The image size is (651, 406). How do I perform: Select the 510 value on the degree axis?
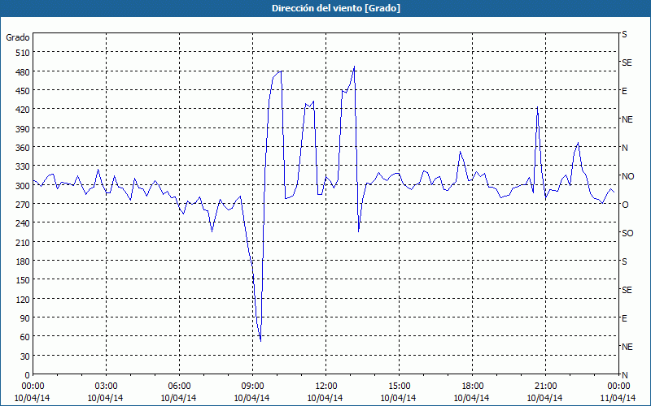click(23, 53)
